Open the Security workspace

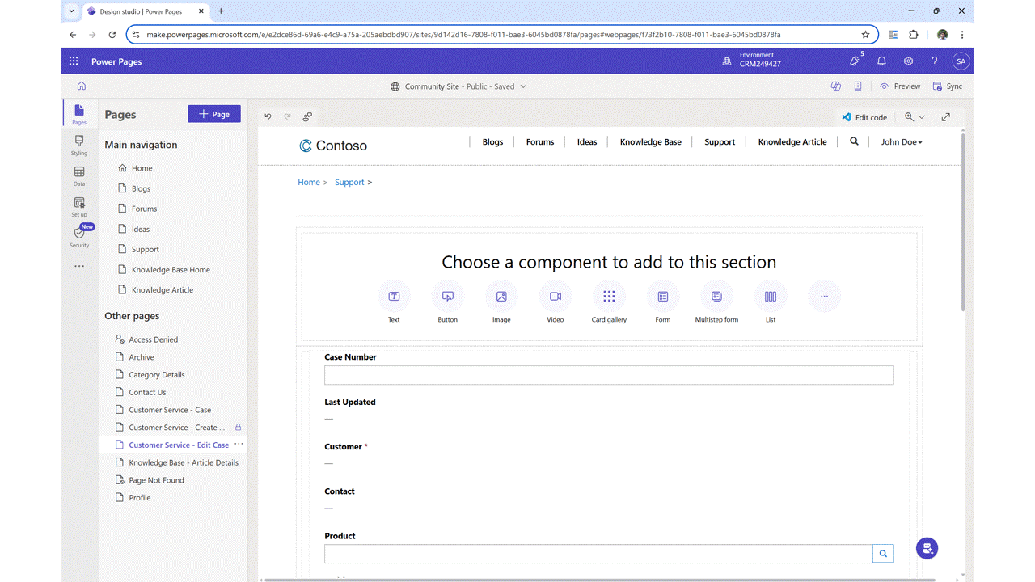(78, 236)
